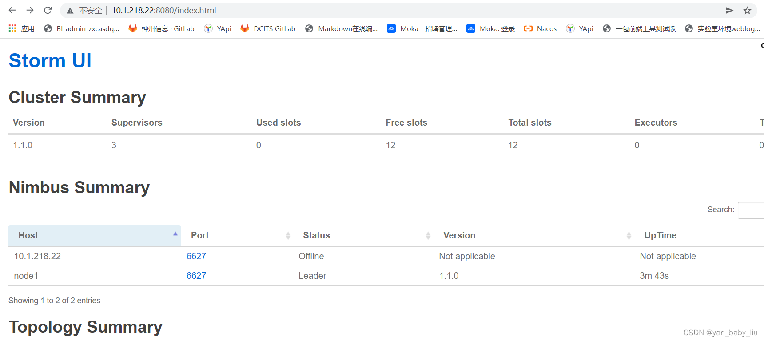Click the Supervisors column header
The height and width of the screenshot is (341, 764).
pos(137,123)
